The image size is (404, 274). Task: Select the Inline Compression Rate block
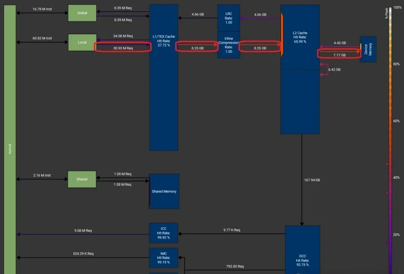[x=229, y=45]
